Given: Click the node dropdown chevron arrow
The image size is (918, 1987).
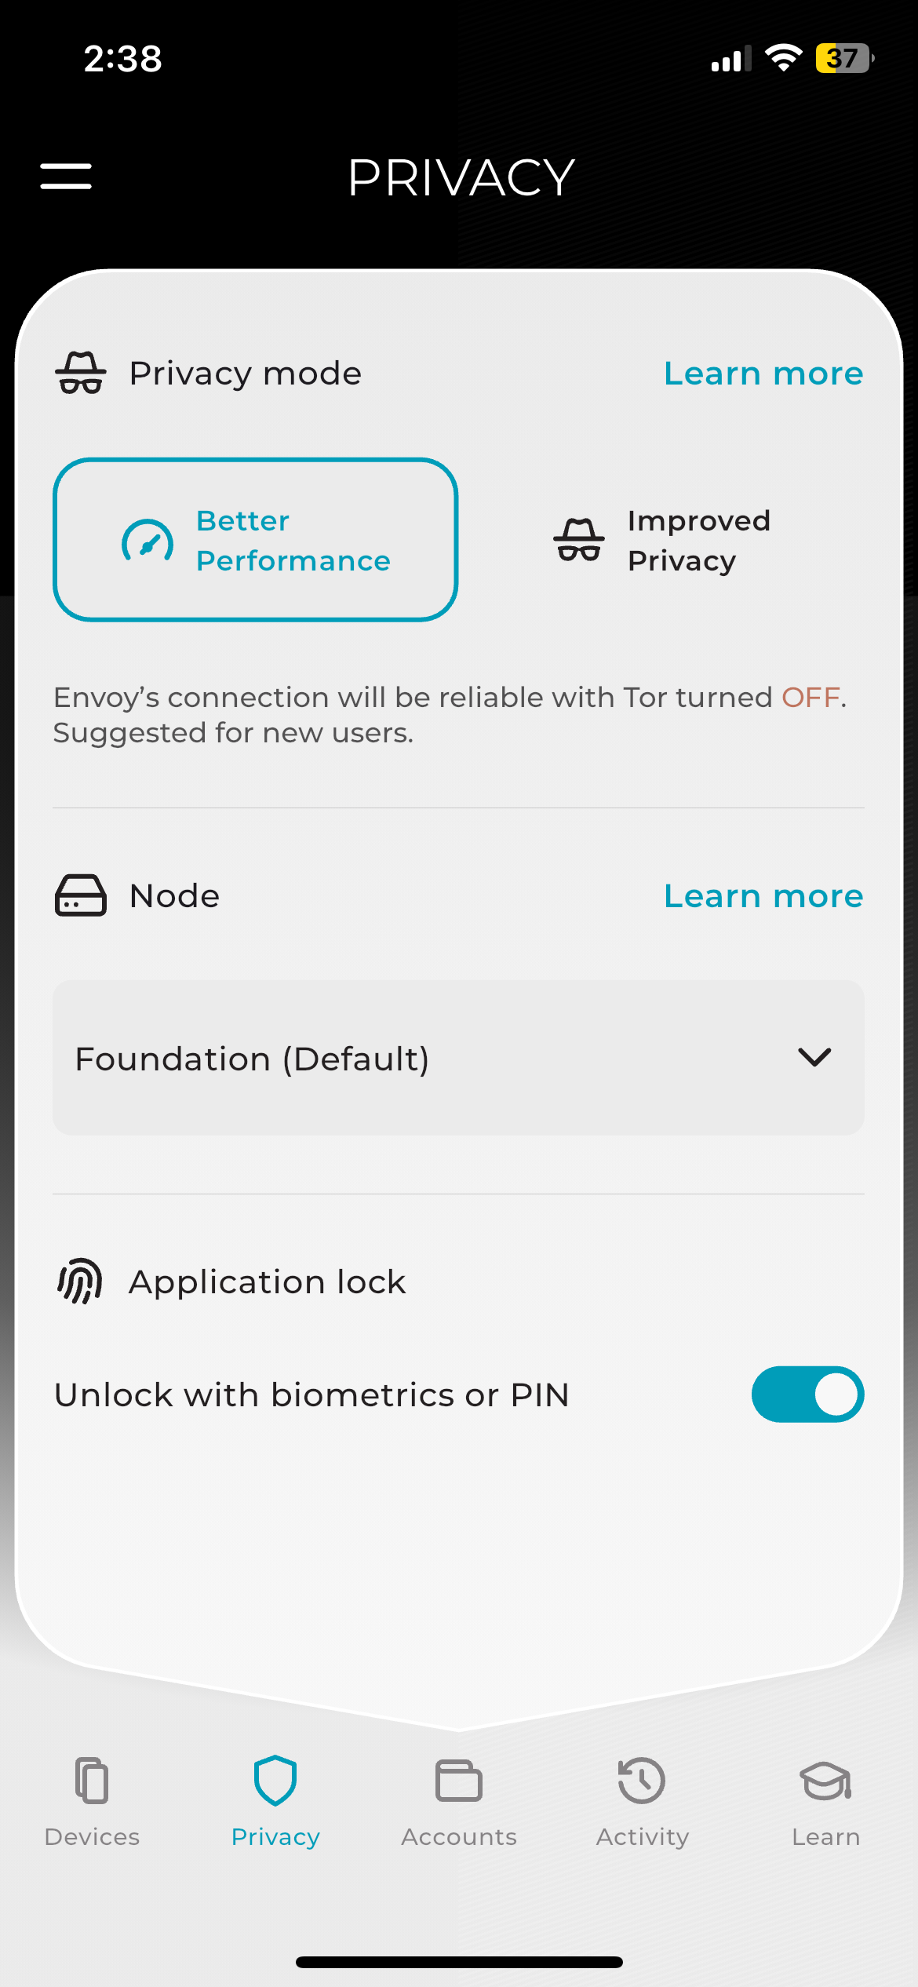Looking at the screenshot, I should pyautogui.click(x=814, y=1057).
